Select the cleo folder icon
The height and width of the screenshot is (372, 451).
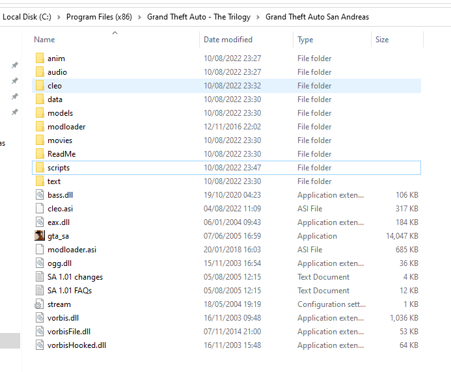pos(40,86)
